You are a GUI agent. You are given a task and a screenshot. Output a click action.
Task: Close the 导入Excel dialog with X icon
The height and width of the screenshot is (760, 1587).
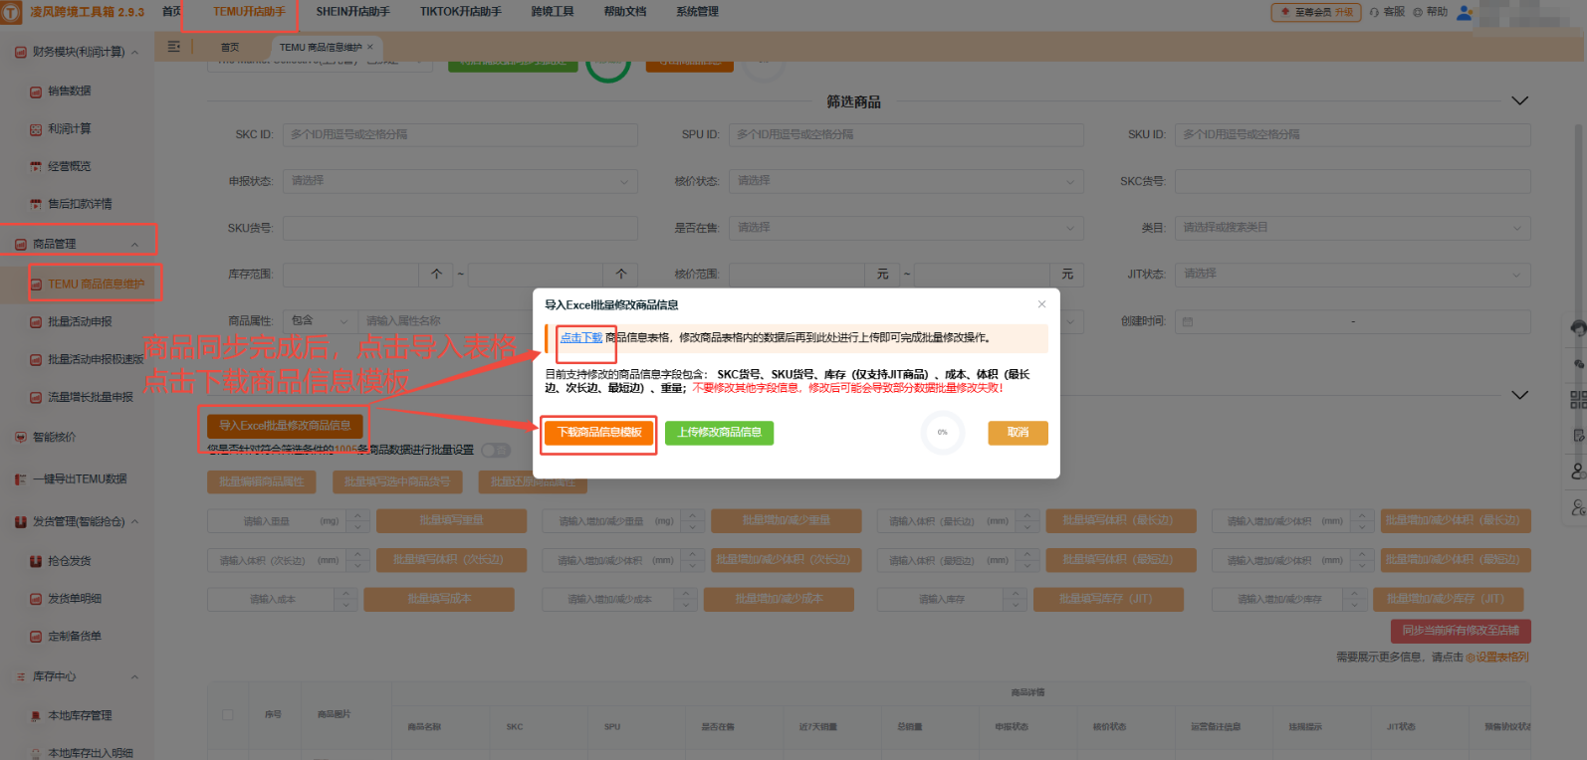[1041, 304]
